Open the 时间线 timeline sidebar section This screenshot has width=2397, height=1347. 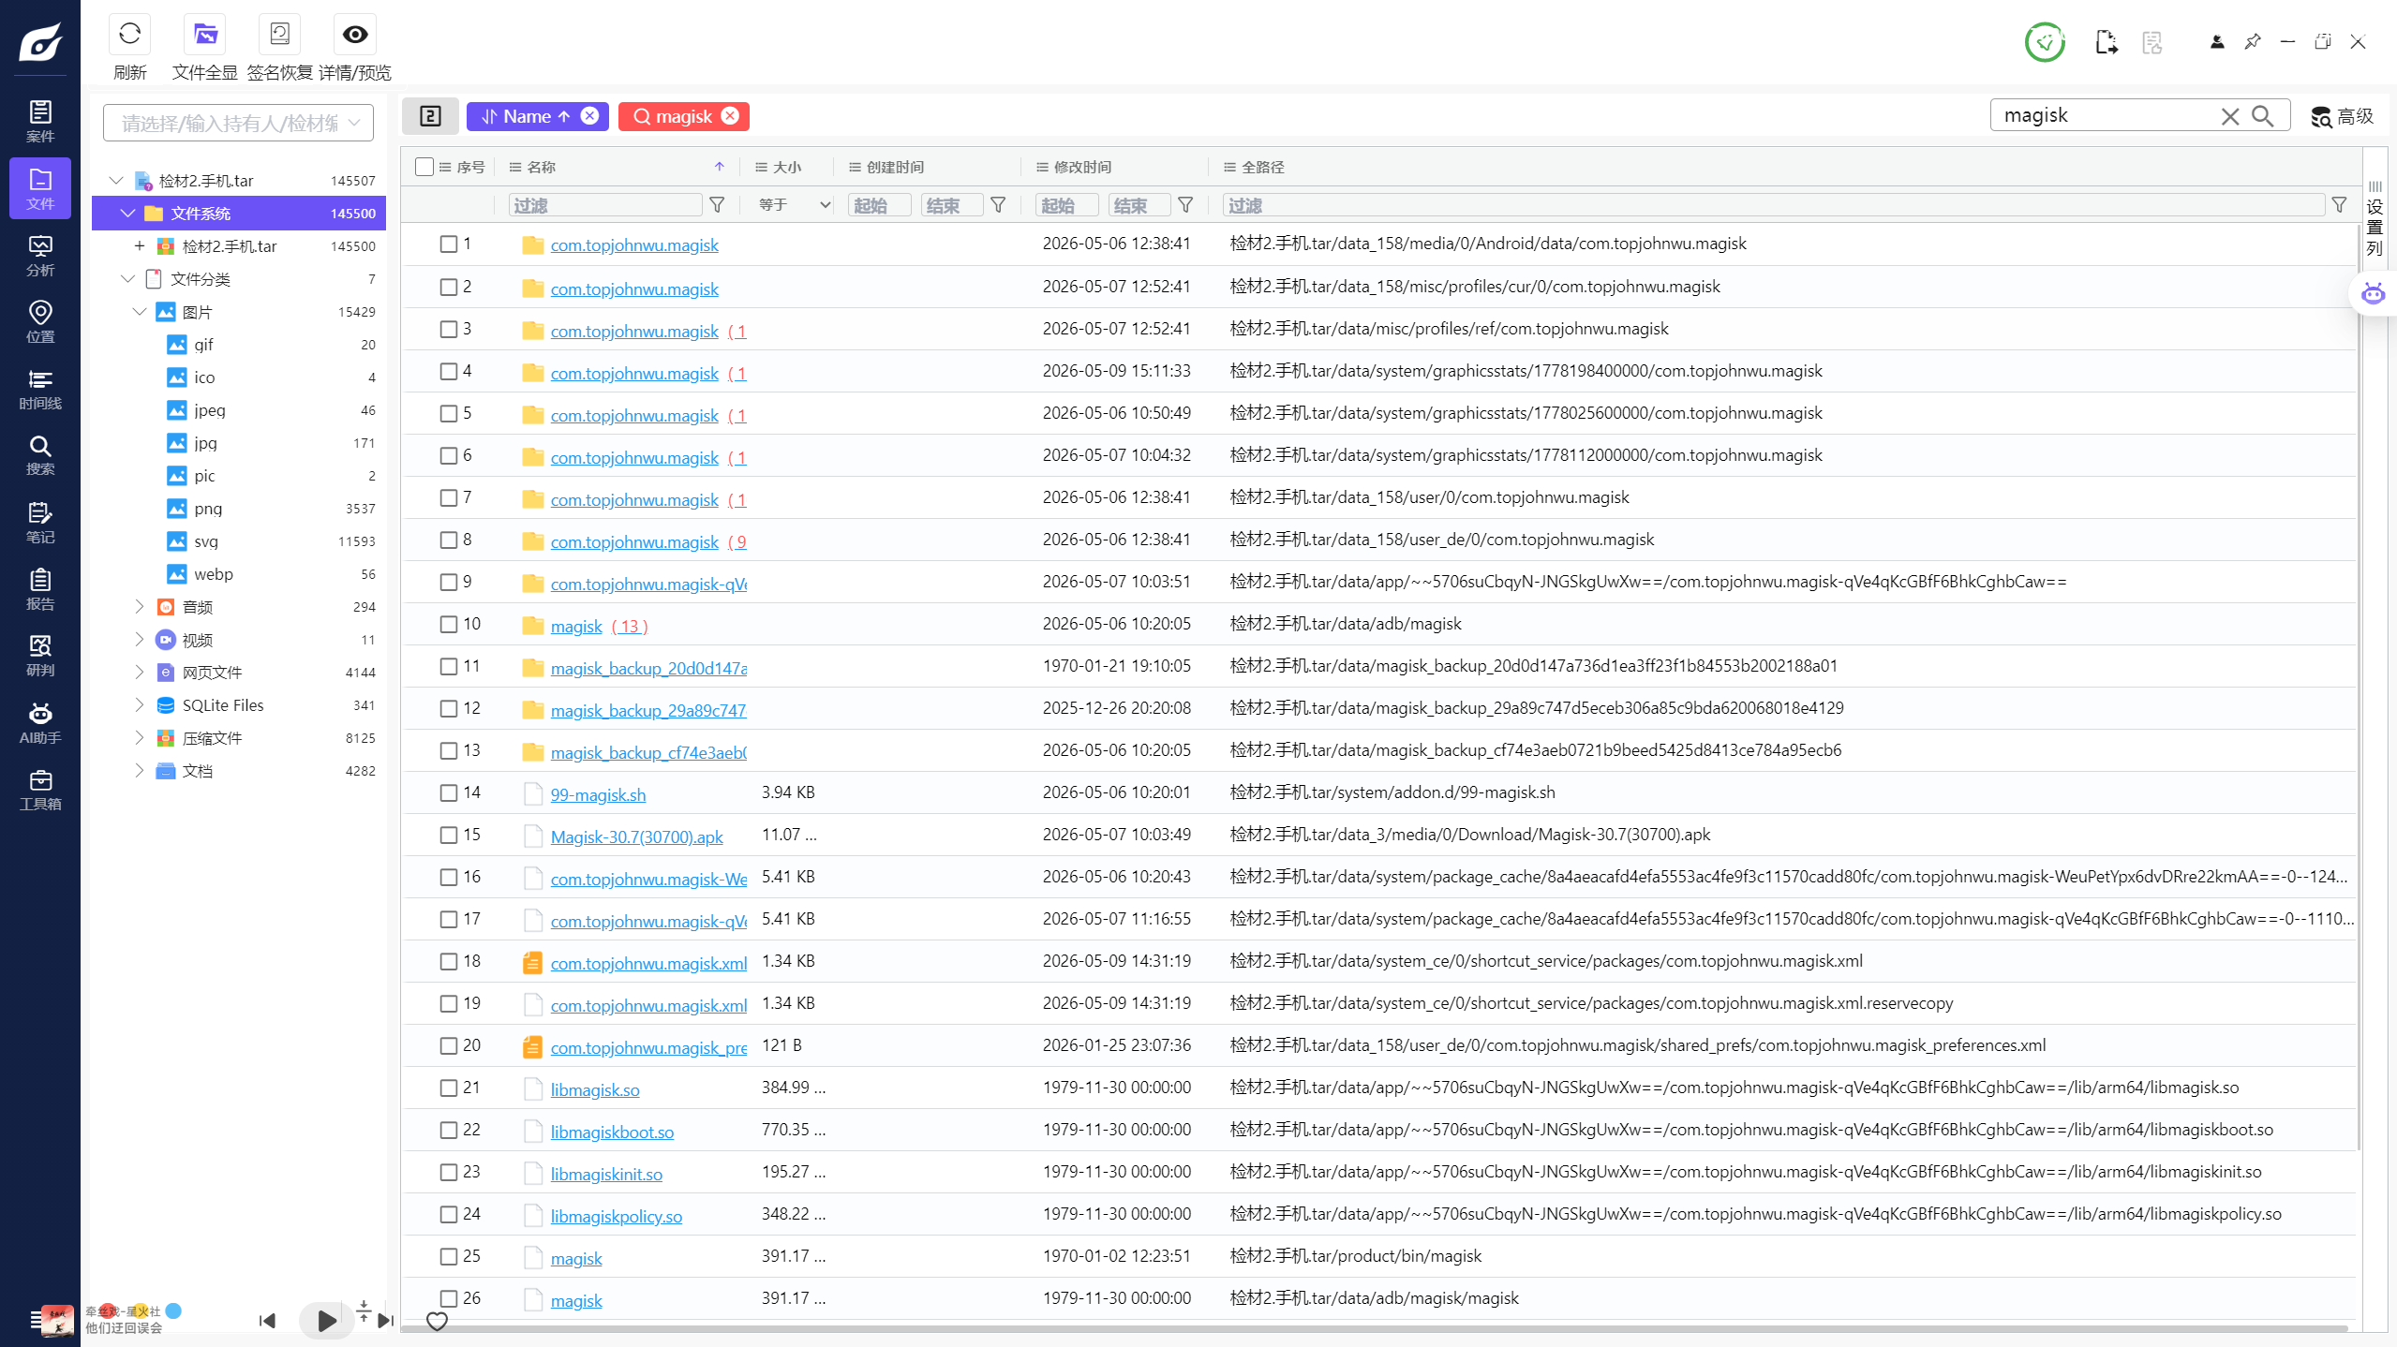click(40, 389)
